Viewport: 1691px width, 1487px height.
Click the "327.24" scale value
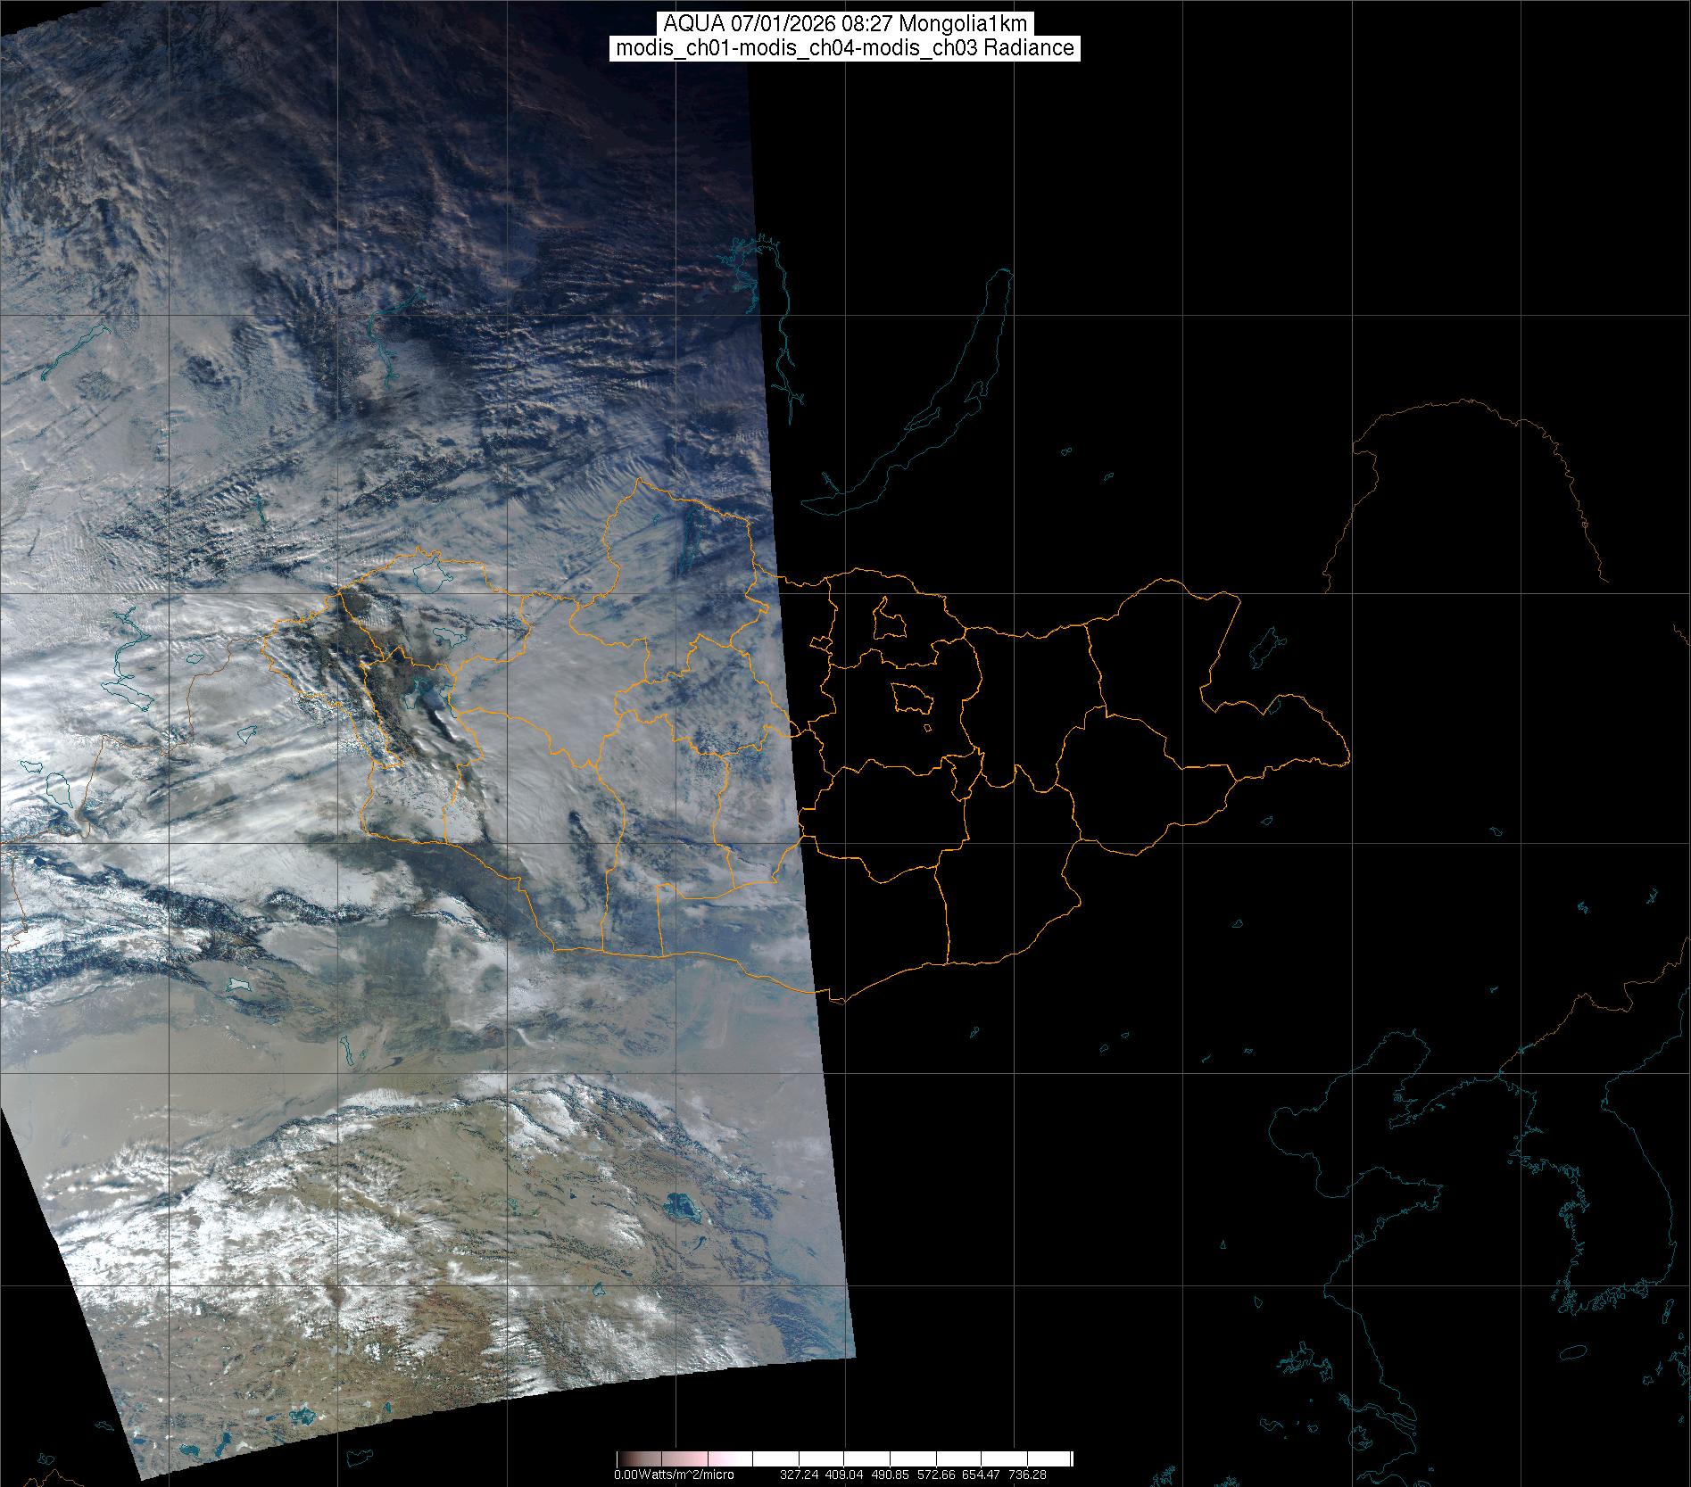[x=800, y=1475]
